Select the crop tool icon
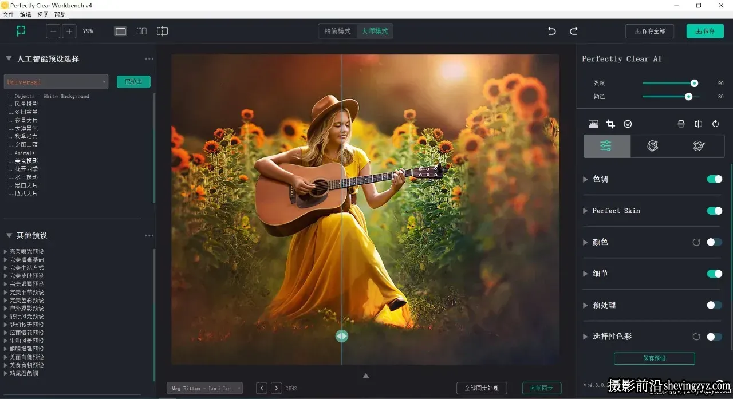 (610, 124)
